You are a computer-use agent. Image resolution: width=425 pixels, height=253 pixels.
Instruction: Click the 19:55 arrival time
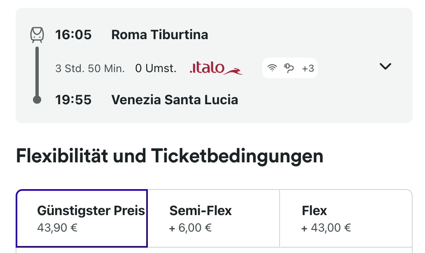pyautogui.click(x=73, y=100)
